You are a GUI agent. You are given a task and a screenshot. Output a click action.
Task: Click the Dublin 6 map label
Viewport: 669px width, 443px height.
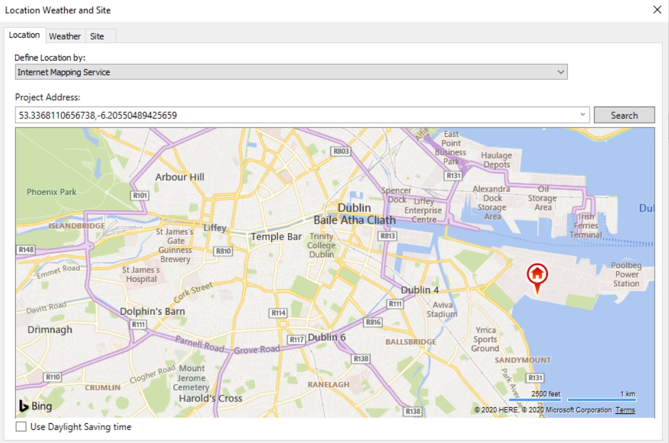[327, 337]
